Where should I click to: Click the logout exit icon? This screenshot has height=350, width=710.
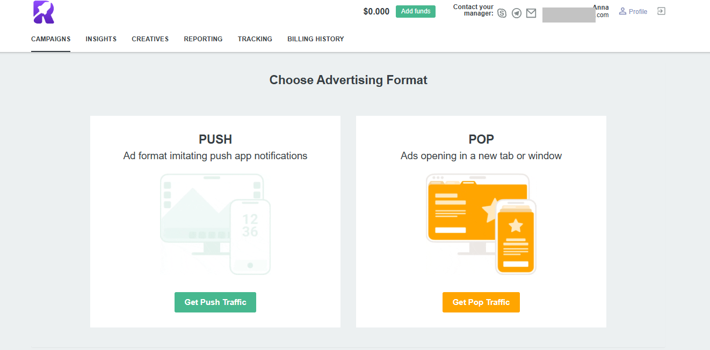[661, 11]
